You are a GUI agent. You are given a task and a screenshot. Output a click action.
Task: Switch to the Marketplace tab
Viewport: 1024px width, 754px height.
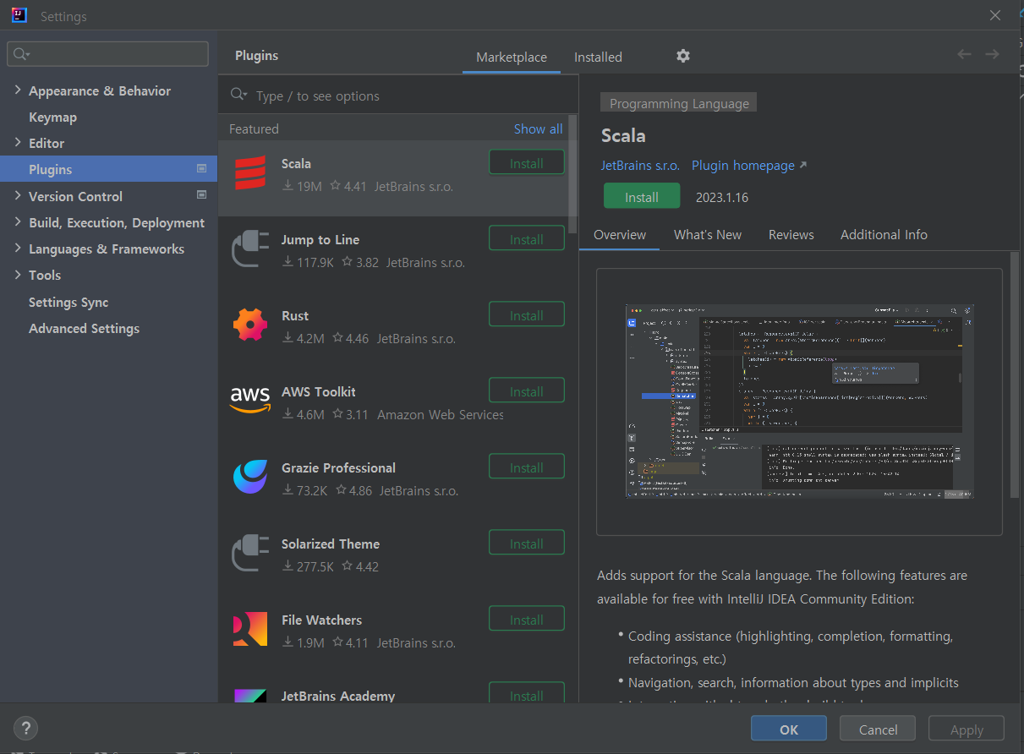(x=512, y=57)
